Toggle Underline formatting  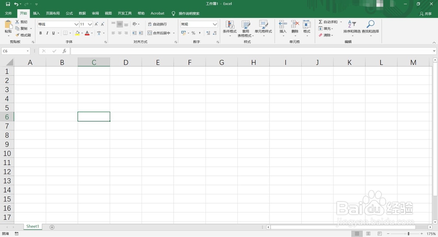click(x=53, y=33)
